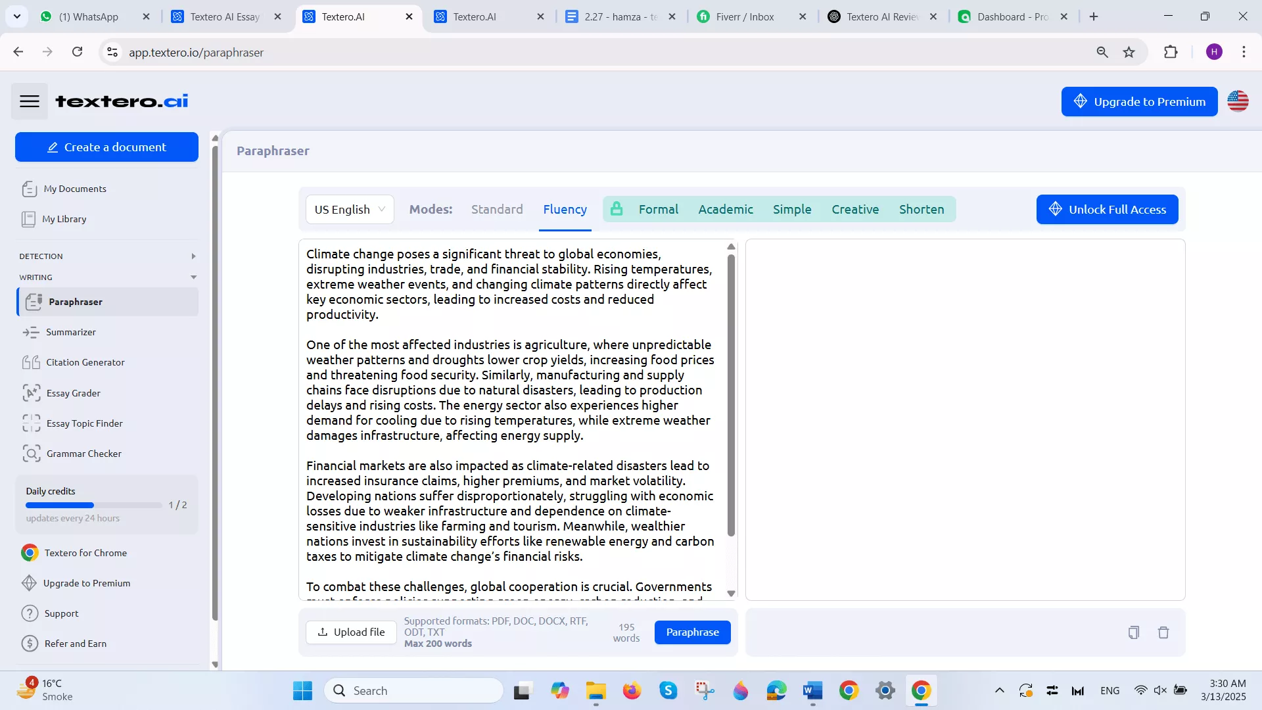Click the trash delete icon

click(x=1163, y=632)
